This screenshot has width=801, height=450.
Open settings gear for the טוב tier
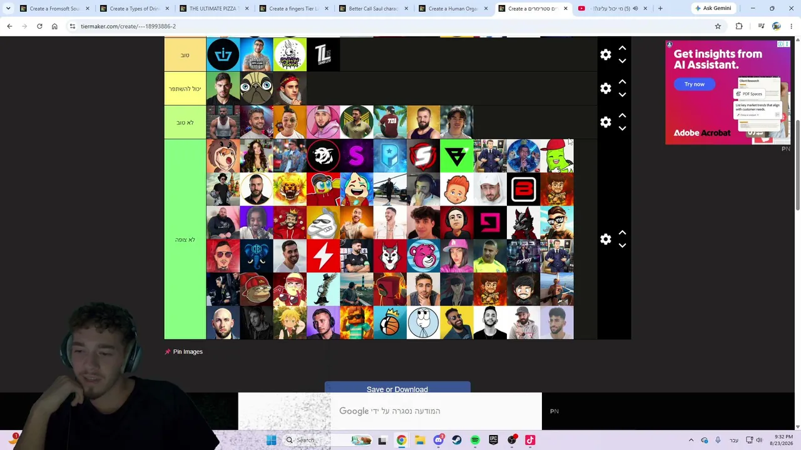(x=605, y=54)
